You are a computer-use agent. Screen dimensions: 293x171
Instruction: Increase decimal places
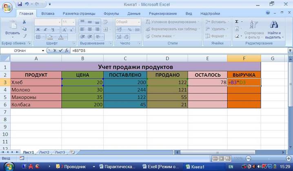[x=119, y=37]
